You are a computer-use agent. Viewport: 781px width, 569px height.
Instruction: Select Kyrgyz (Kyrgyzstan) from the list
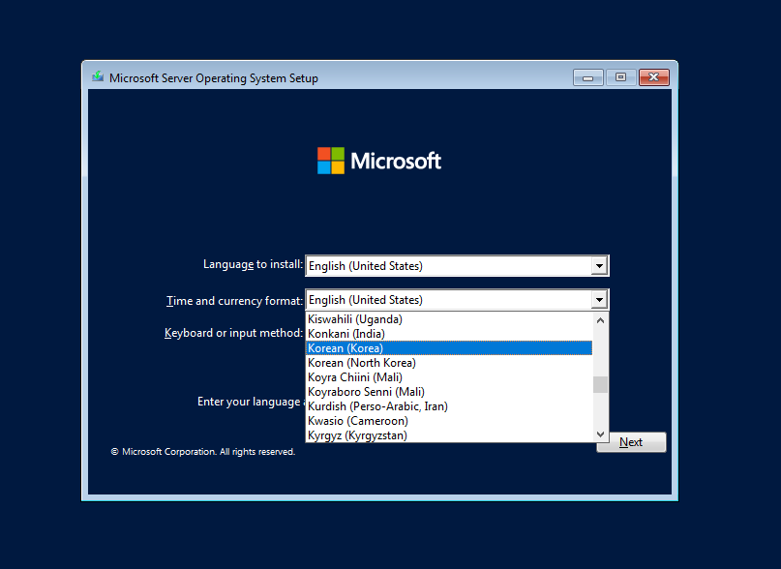point(449,434)
